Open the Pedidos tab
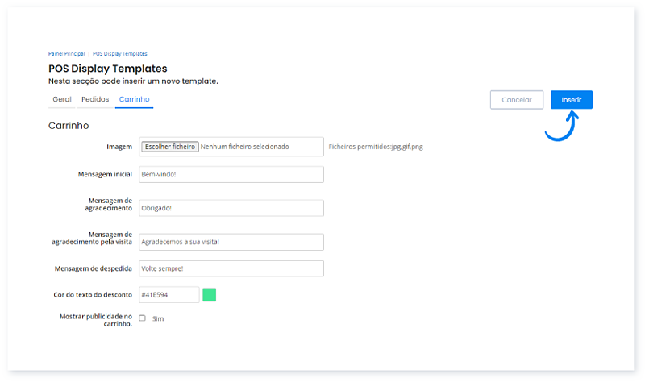 click(x=95, y=99)
